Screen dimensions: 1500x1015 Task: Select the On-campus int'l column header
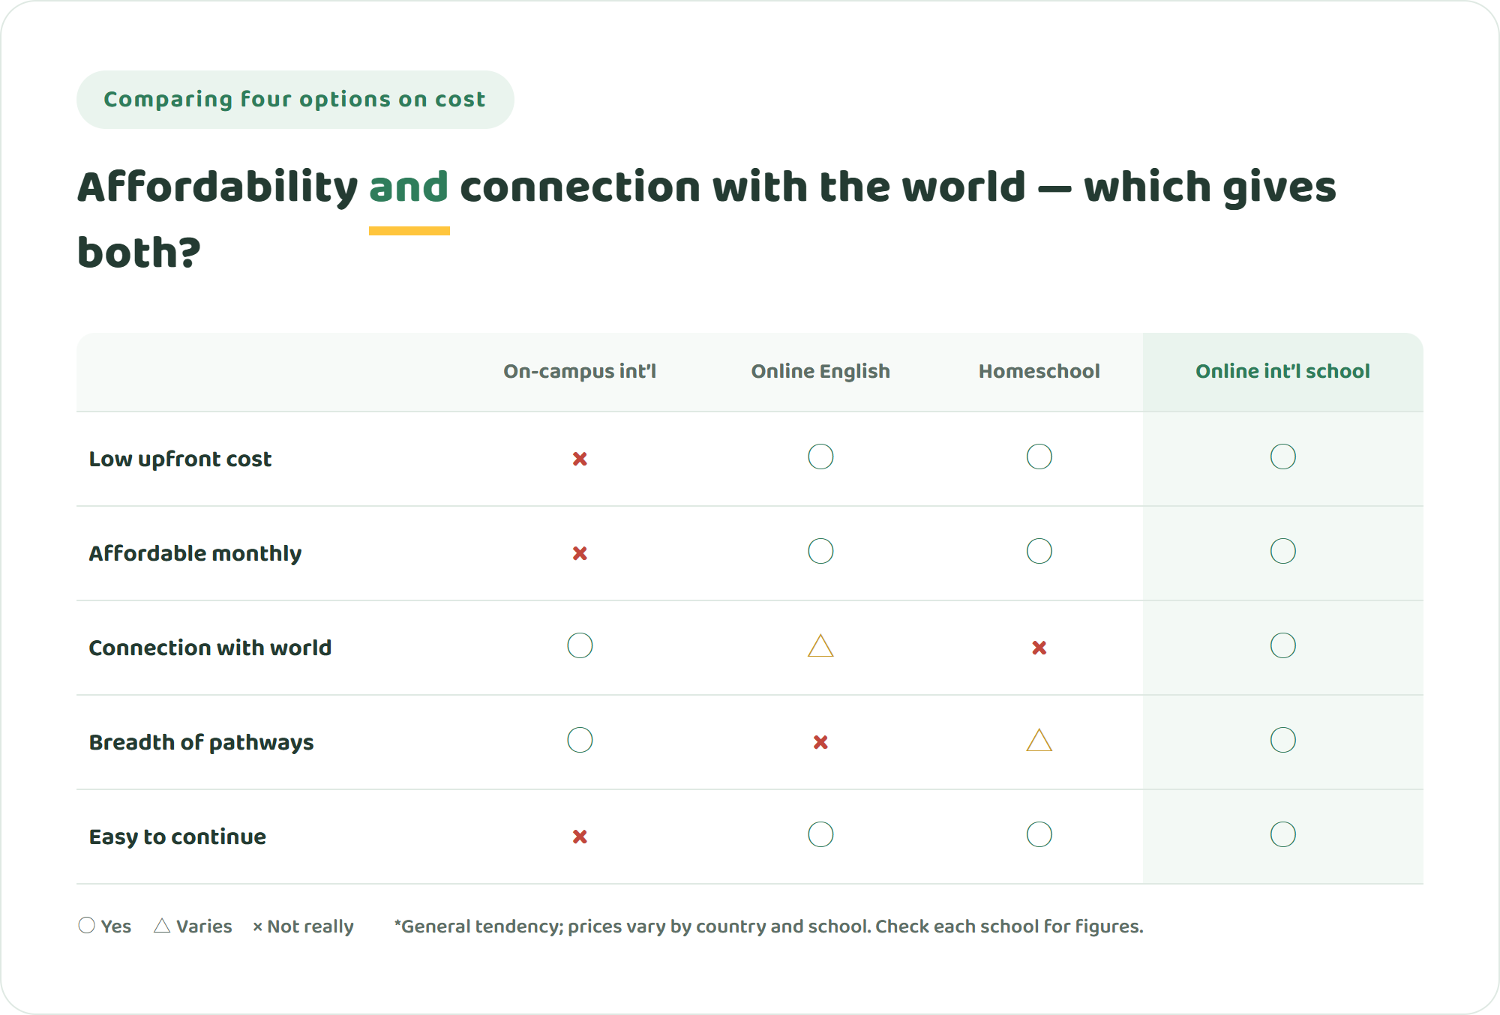[x=580, y=371]
